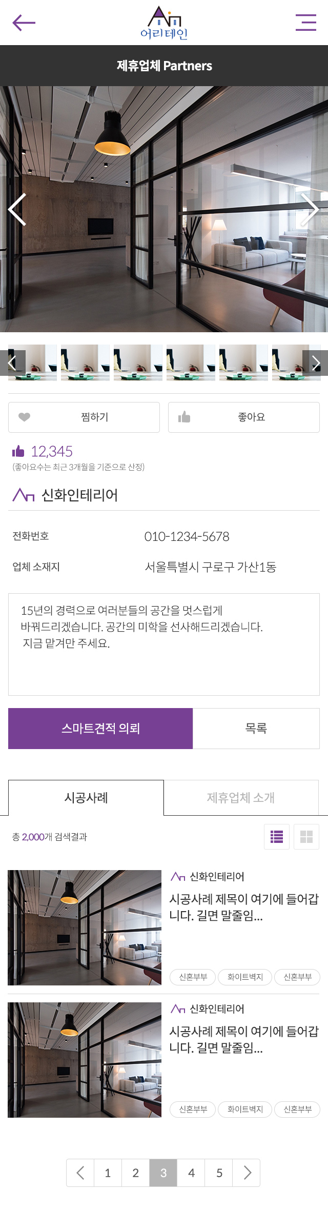This screenshot has height=1230, width=328.
Task: Toggle the 찜하기 heart button
Action: [84, 417]
